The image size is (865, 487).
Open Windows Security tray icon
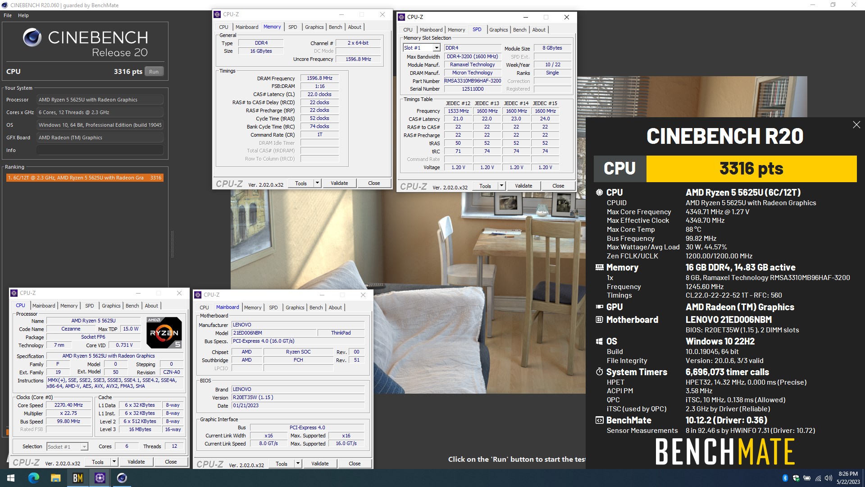click(796, 478)
